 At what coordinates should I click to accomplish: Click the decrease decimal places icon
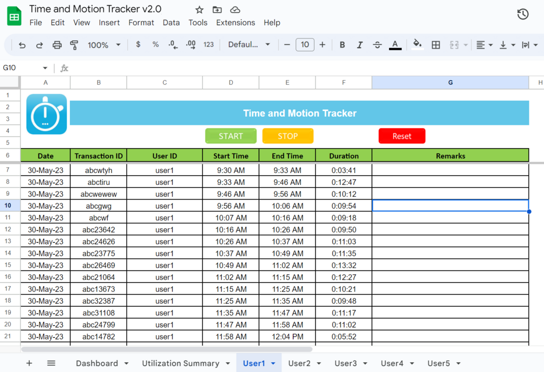173,45
